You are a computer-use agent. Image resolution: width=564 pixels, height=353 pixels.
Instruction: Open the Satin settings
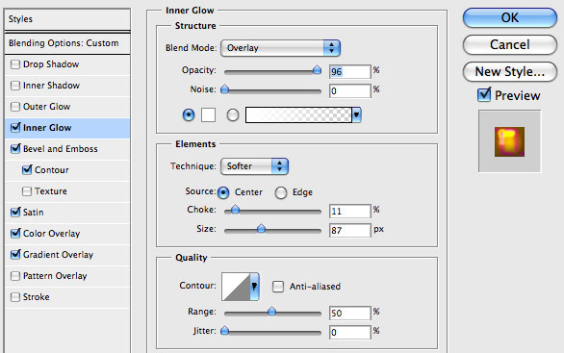pos(33,213)
